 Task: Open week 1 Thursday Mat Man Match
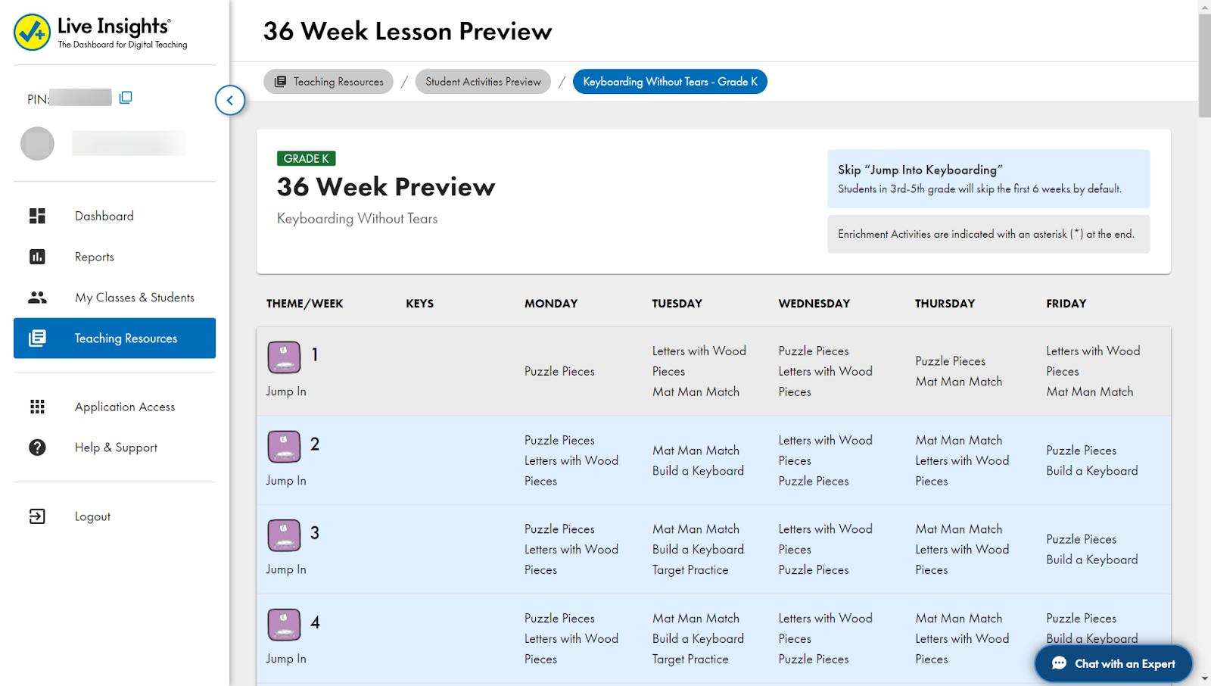[x=958, y=382]
